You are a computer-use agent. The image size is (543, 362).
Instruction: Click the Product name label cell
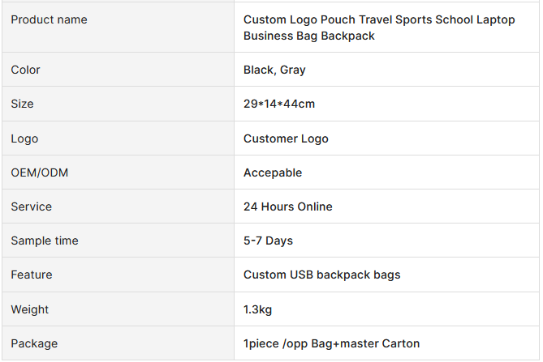[x=118, y=28]
